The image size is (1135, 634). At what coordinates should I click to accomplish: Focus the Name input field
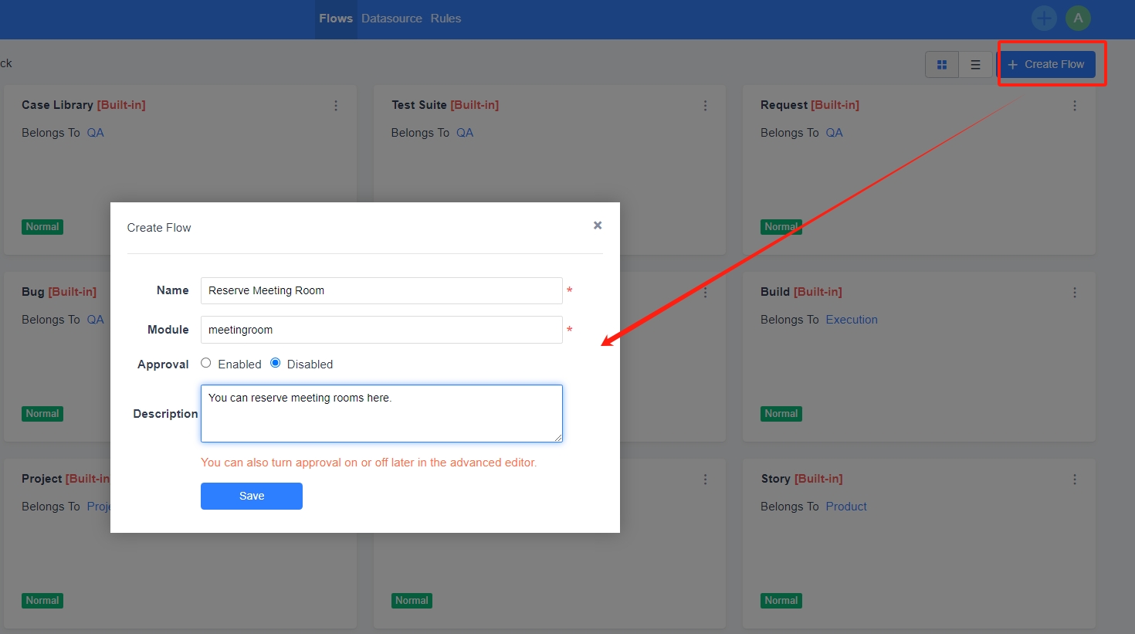[381, 291]
